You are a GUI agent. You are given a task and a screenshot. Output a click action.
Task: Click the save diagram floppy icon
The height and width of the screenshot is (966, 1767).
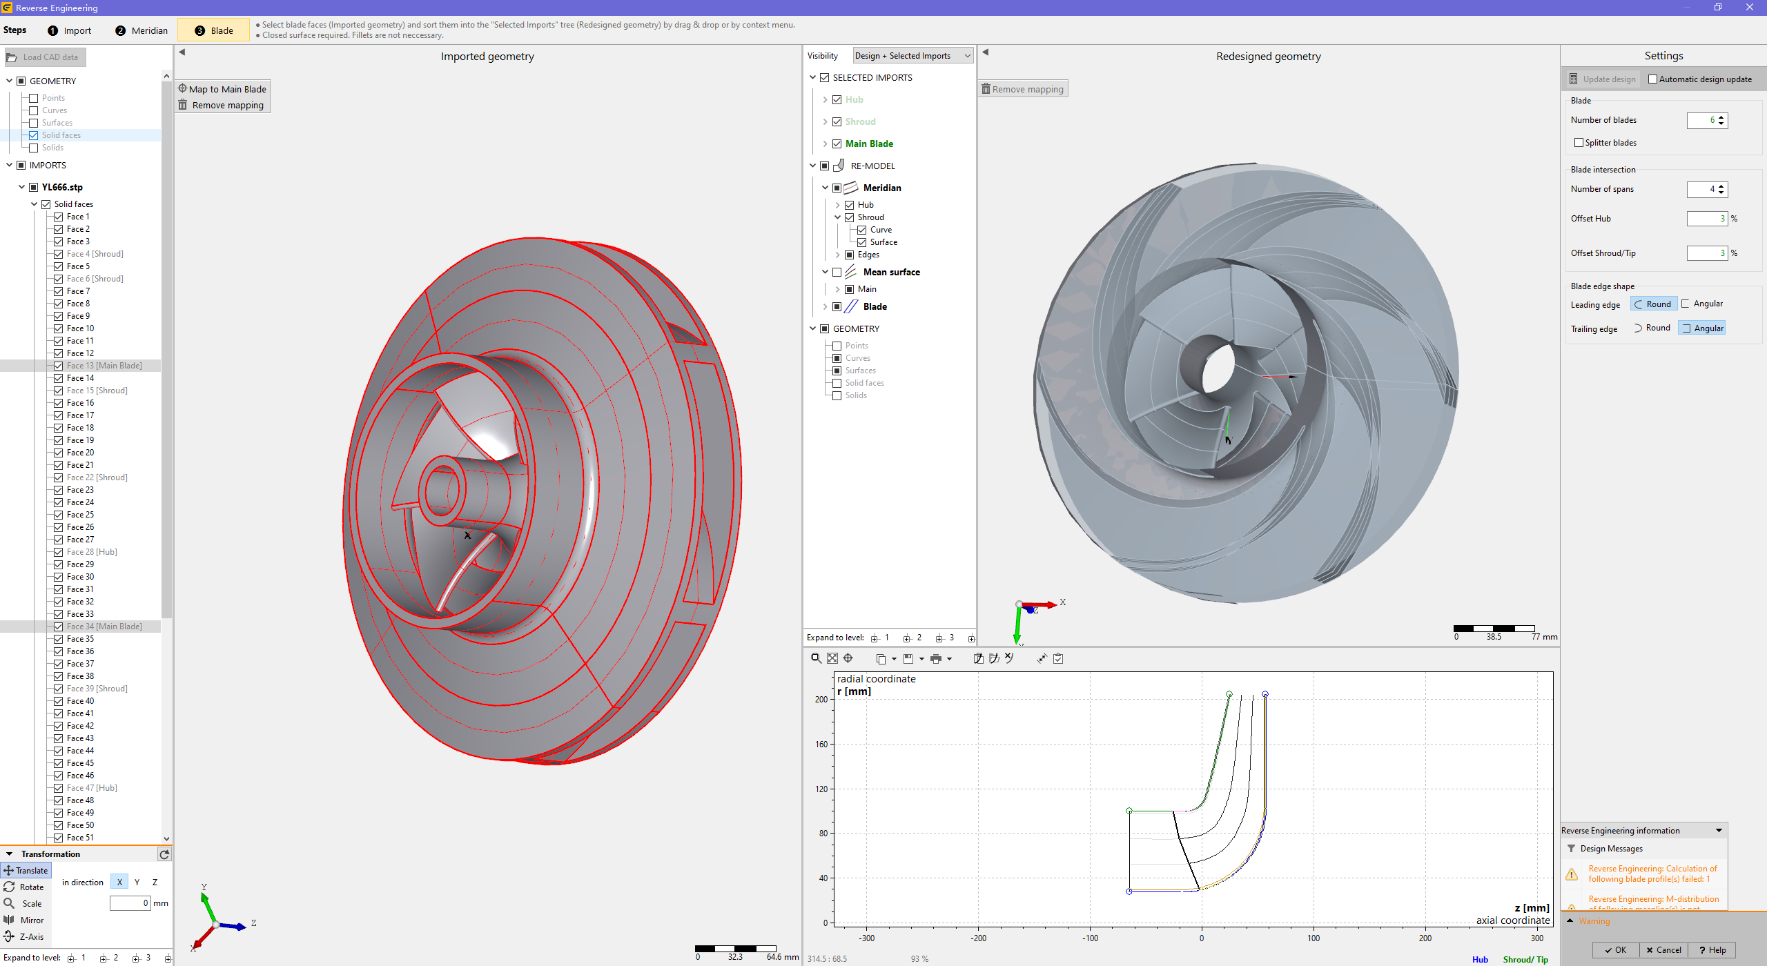click(908, 658)
